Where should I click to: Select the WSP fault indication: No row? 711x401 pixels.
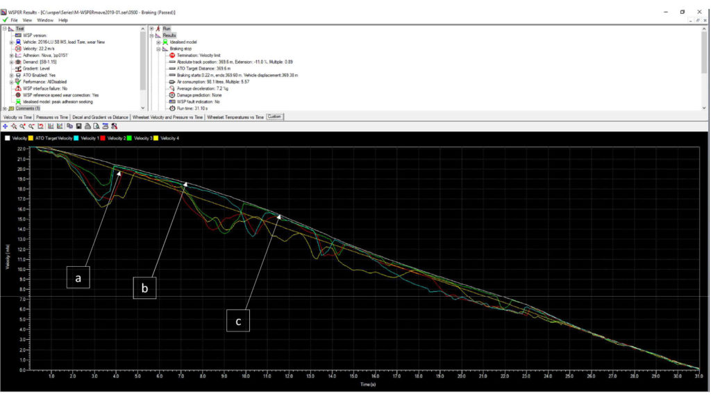point(194,101)
